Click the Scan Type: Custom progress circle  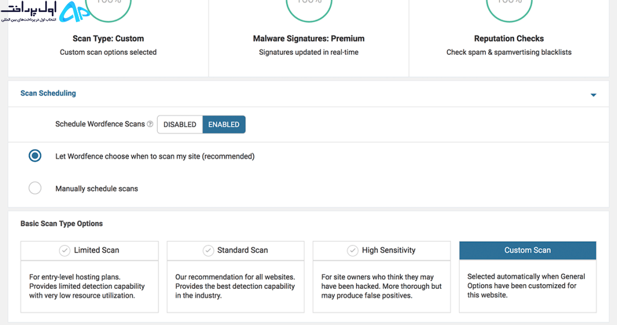coord(108,10)
